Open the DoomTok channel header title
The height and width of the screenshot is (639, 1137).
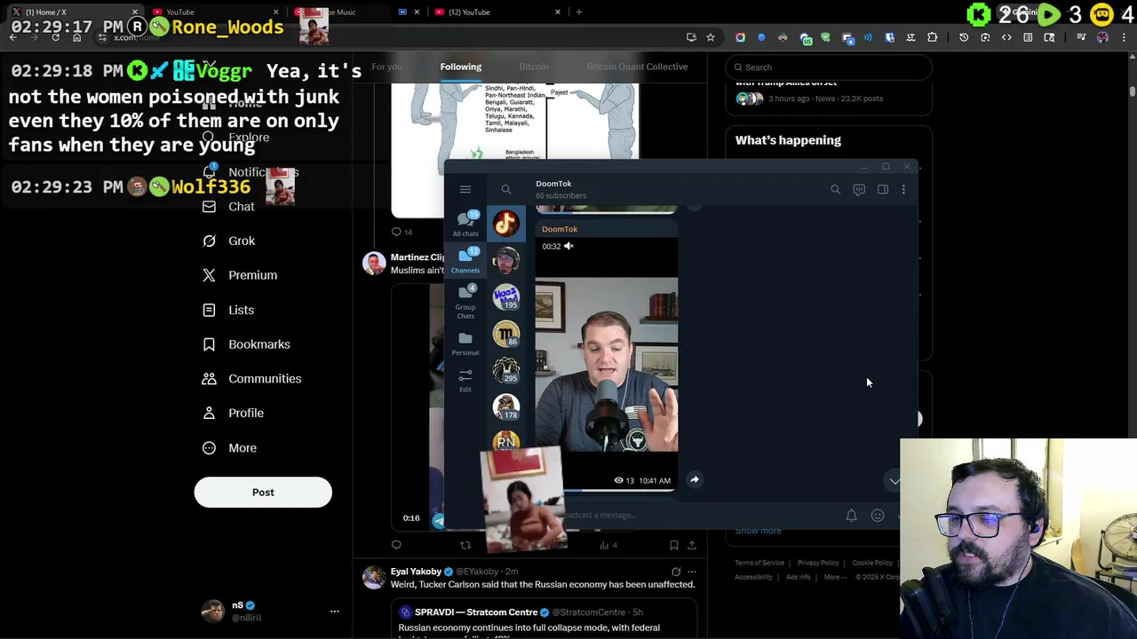[x=553, y=184]
